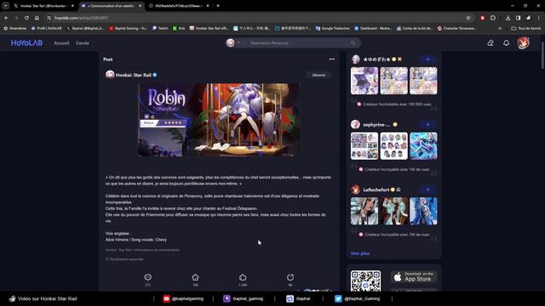Click the share repost icon under post
Screen dimensions: 545x306
pyautogui.click(x=290, y=277)
